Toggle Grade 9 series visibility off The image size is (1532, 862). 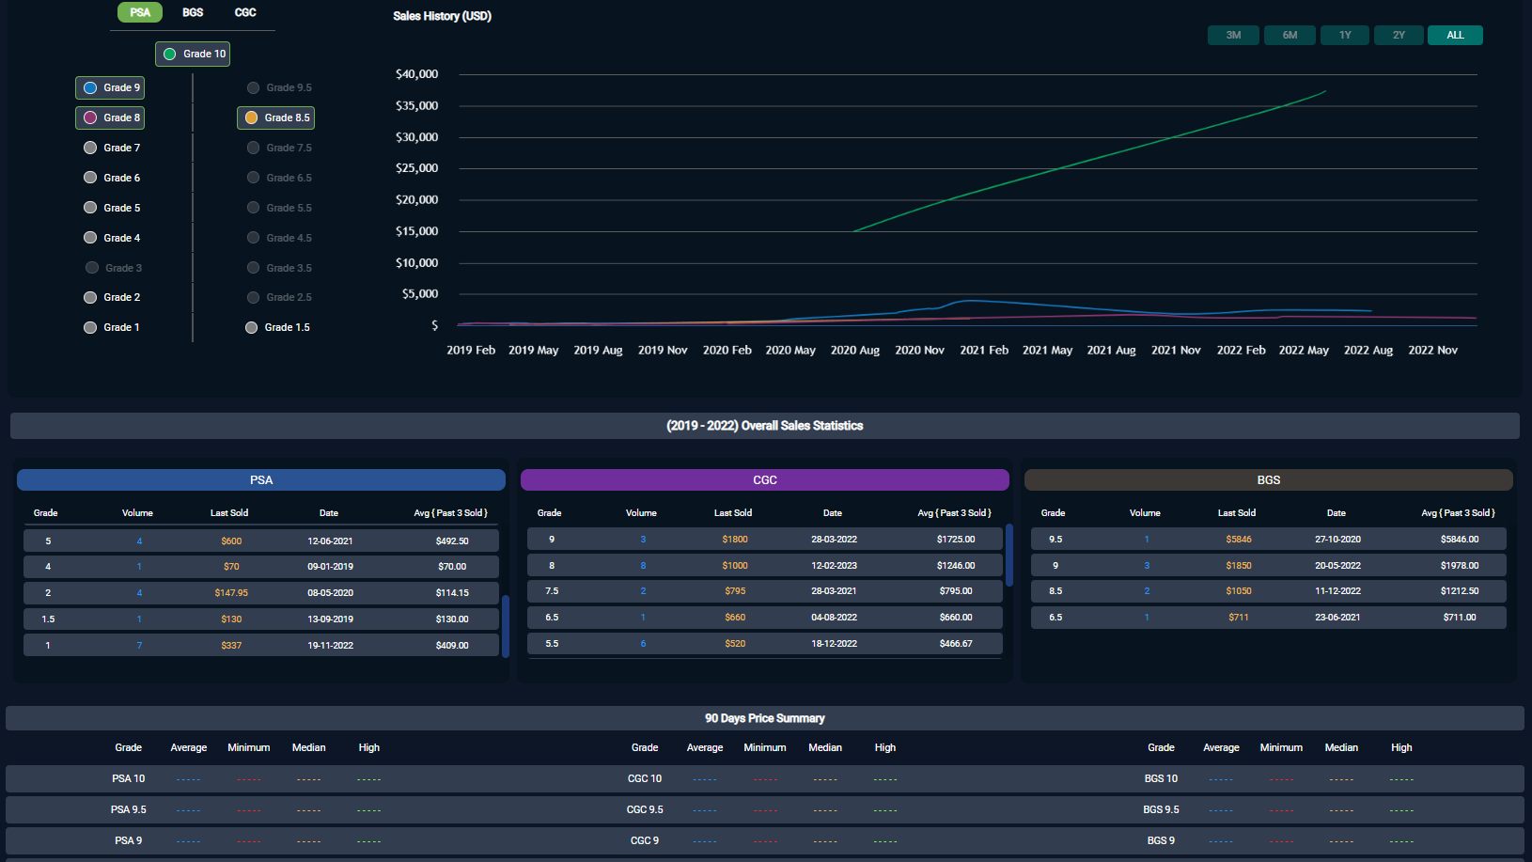point(110,87)
